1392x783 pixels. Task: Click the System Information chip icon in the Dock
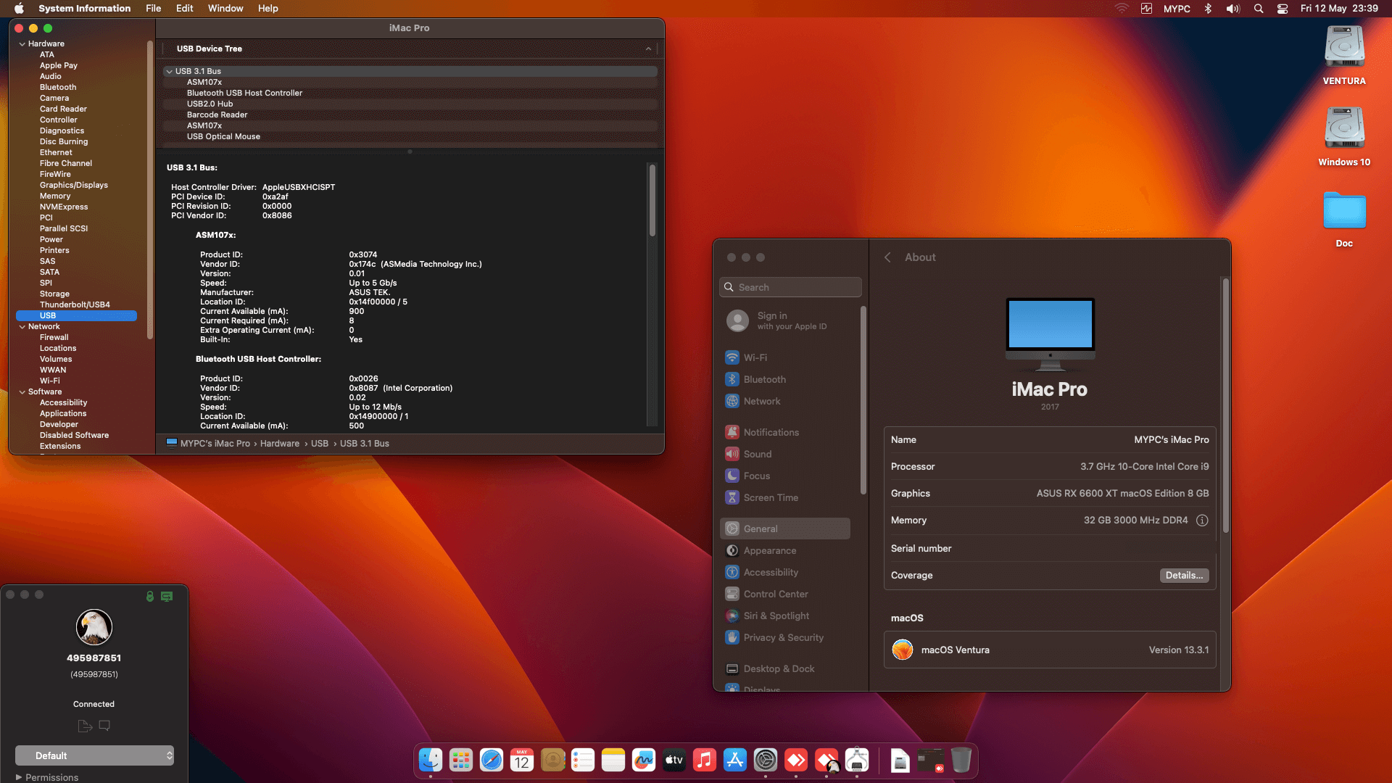point(857,760)
